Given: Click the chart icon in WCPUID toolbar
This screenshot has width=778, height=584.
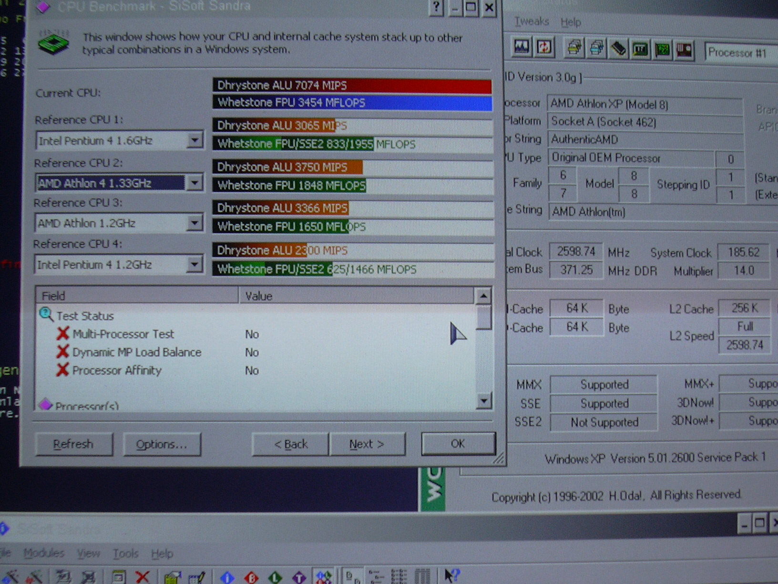Looking at the screenshot, I should tap(522, 47).
